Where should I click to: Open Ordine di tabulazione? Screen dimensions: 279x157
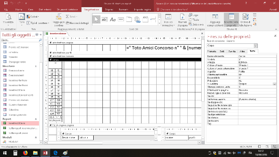246,20
